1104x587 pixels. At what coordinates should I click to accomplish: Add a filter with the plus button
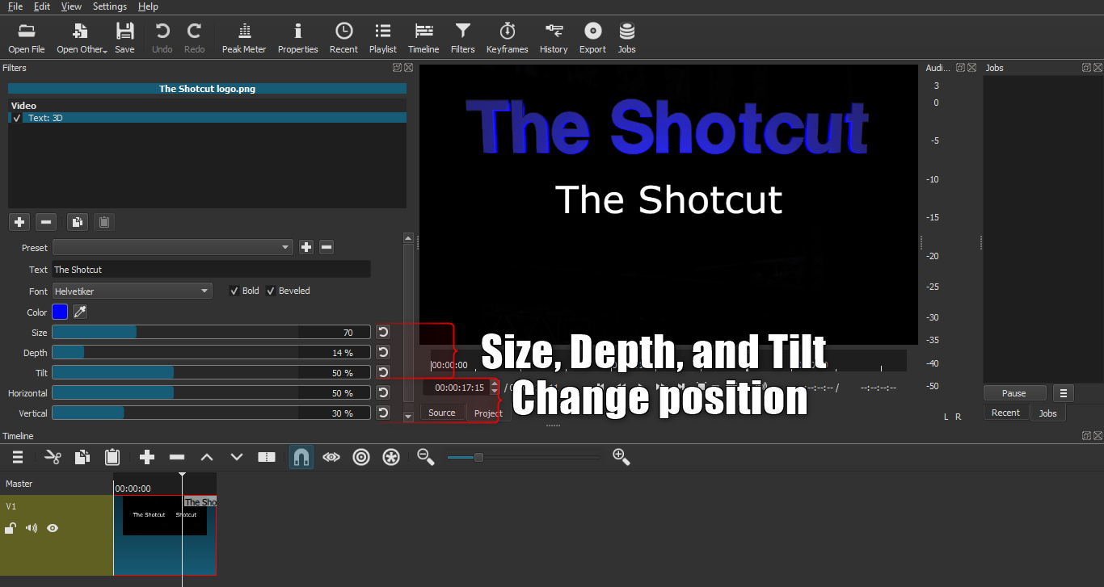coord(19,222)
